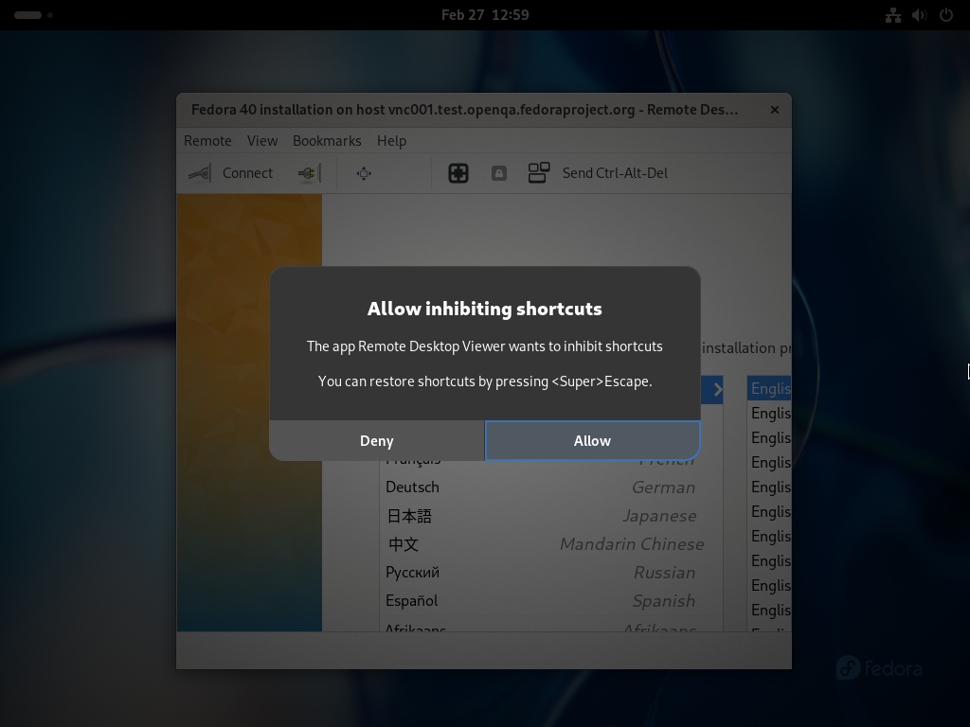Click the Send Ctrl-Alt-Del label
Image resolution: width=970 pixels, height=727 pixels.
pos(615,173)
